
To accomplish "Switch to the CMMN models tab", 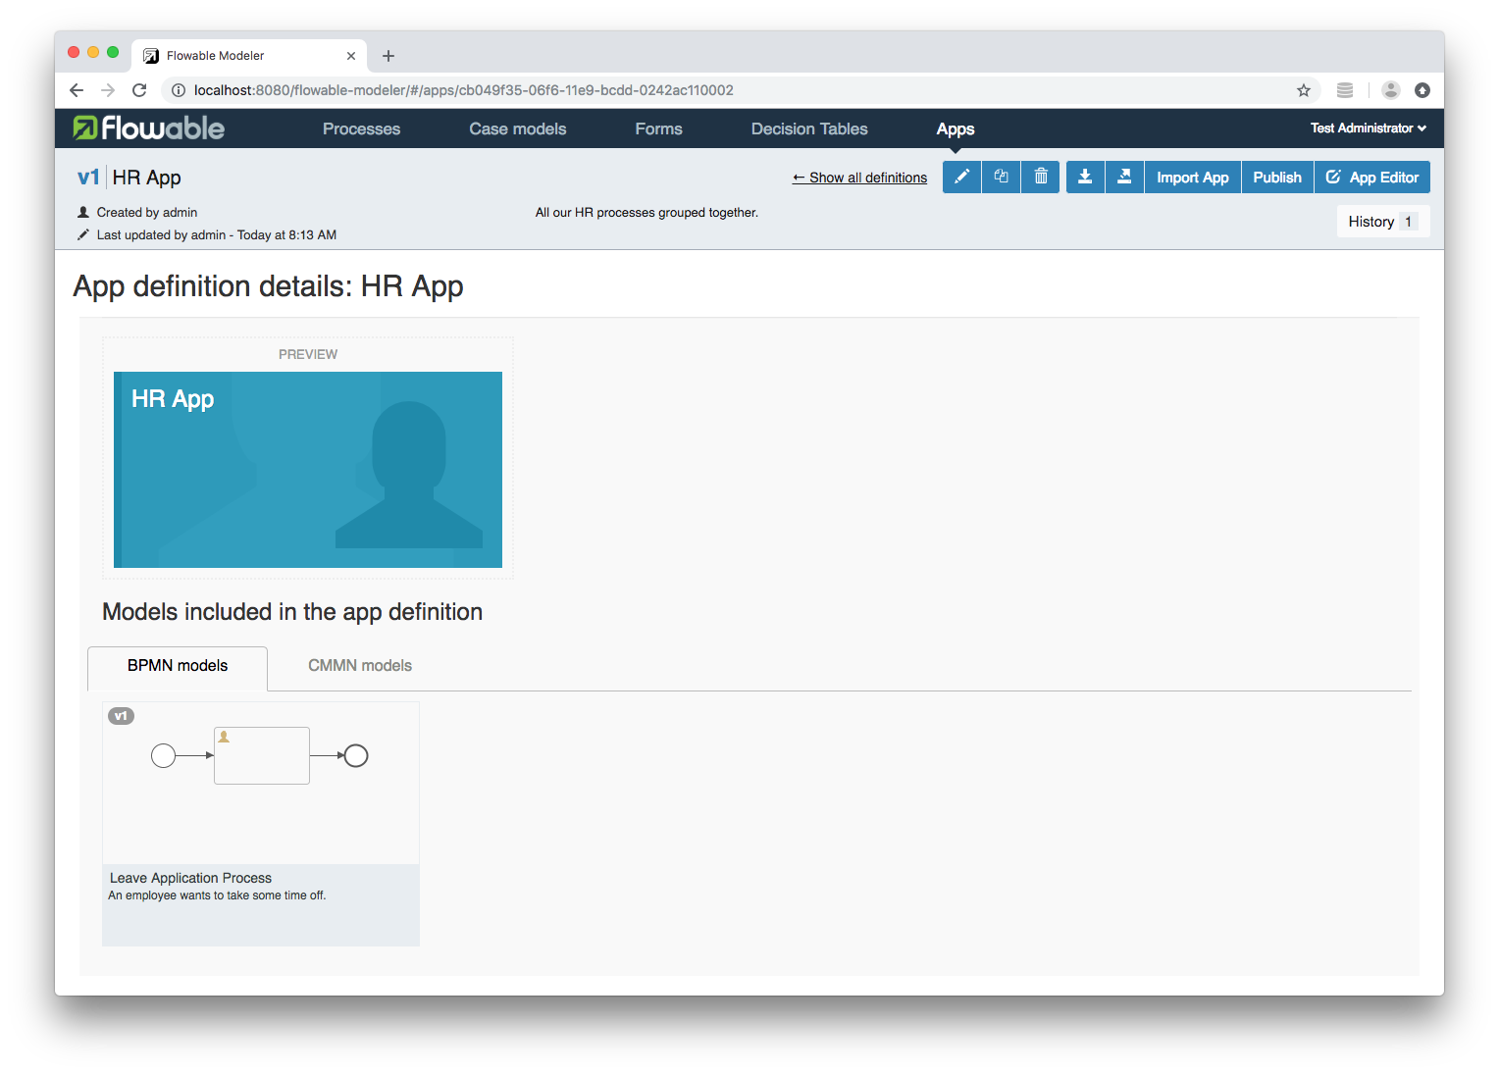I will (360, 665).
